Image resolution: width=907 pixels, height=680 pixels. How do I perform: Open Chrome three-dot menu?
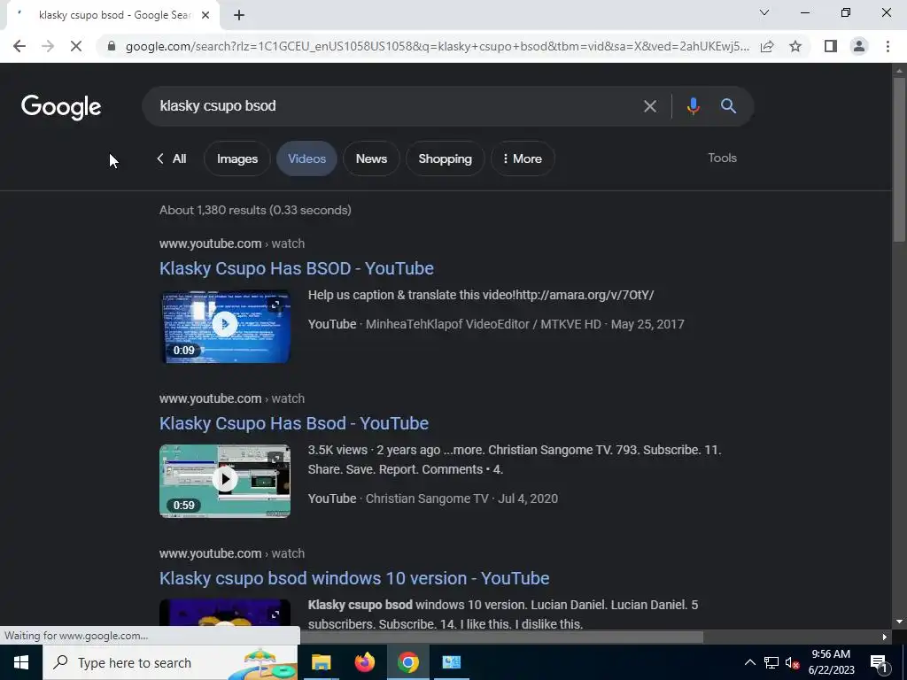coord(888,46)
